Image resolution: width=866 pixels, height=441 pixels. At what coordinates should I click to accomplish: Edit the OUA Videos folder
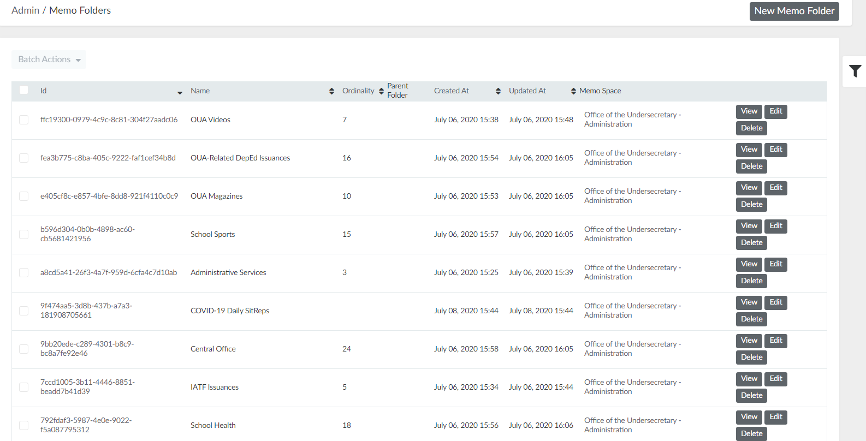pos(775,111)
